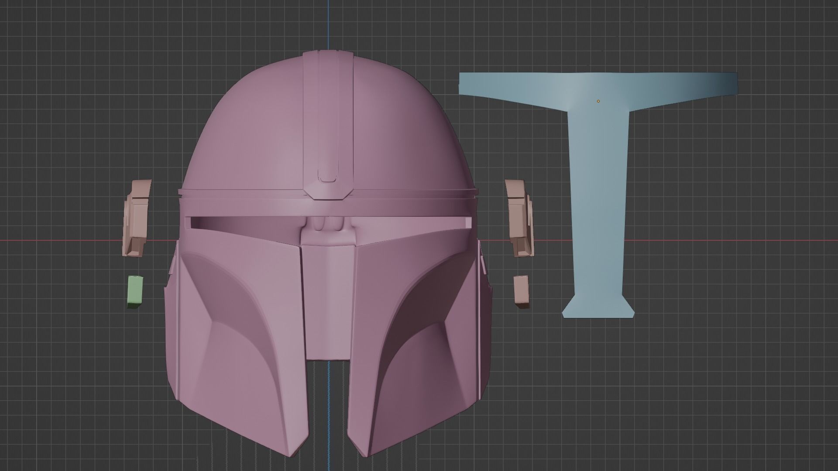The image size is (838, 471).
Task: Click the orange origin dot on the visor
Action: pyautogui.click(x=598, y=101)
